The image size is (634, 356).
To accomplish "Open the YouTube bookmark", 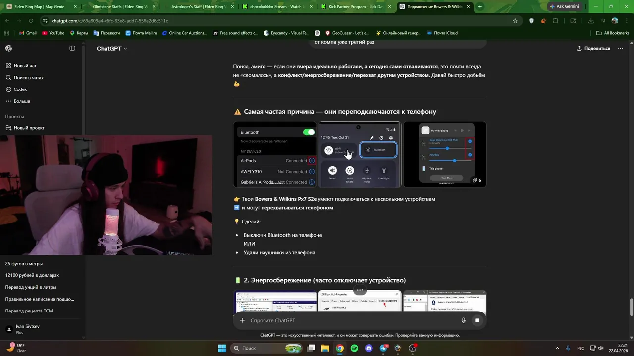I will click(53, 33).
